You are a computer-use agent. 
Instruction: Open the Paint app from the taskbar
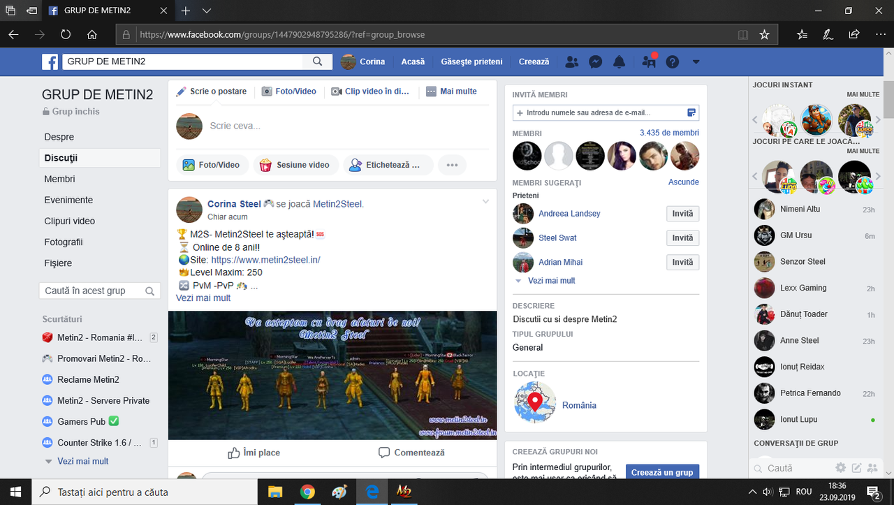339,492
